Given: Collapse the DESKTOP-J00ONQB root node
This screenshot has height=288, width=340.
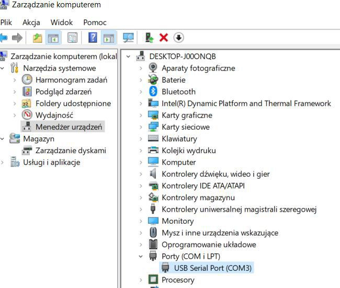Looking at the screenshot, I should click(x=128, y=56).
